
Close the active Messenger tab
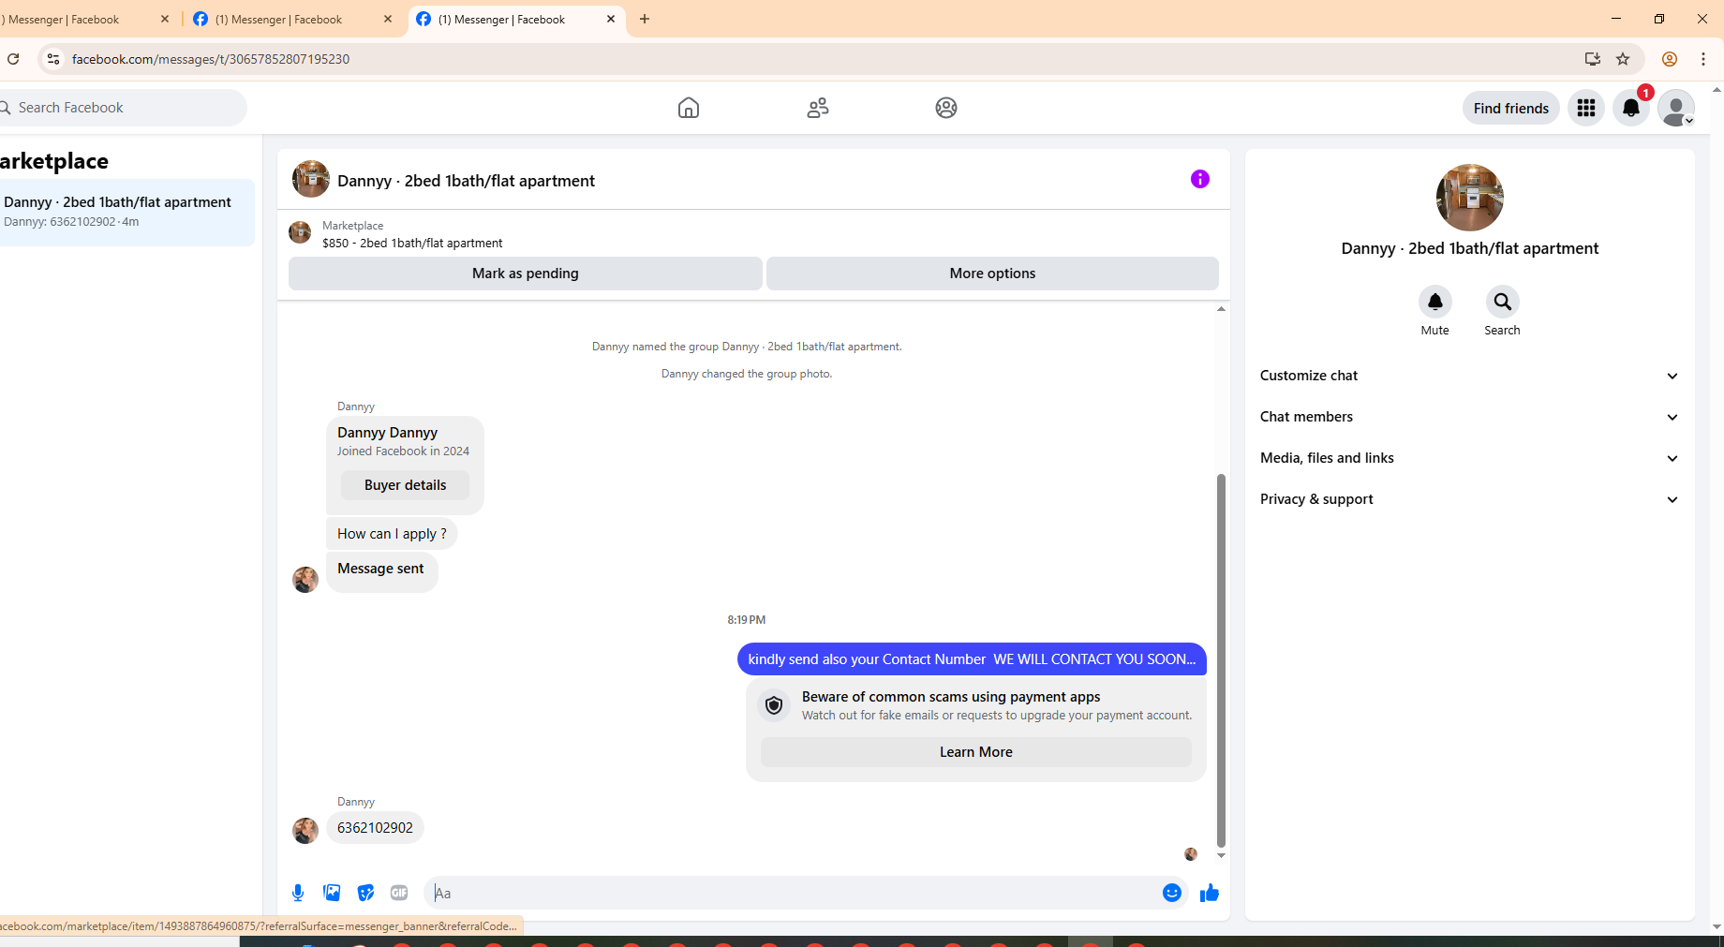pyautogui.click(x=611, y=19)
